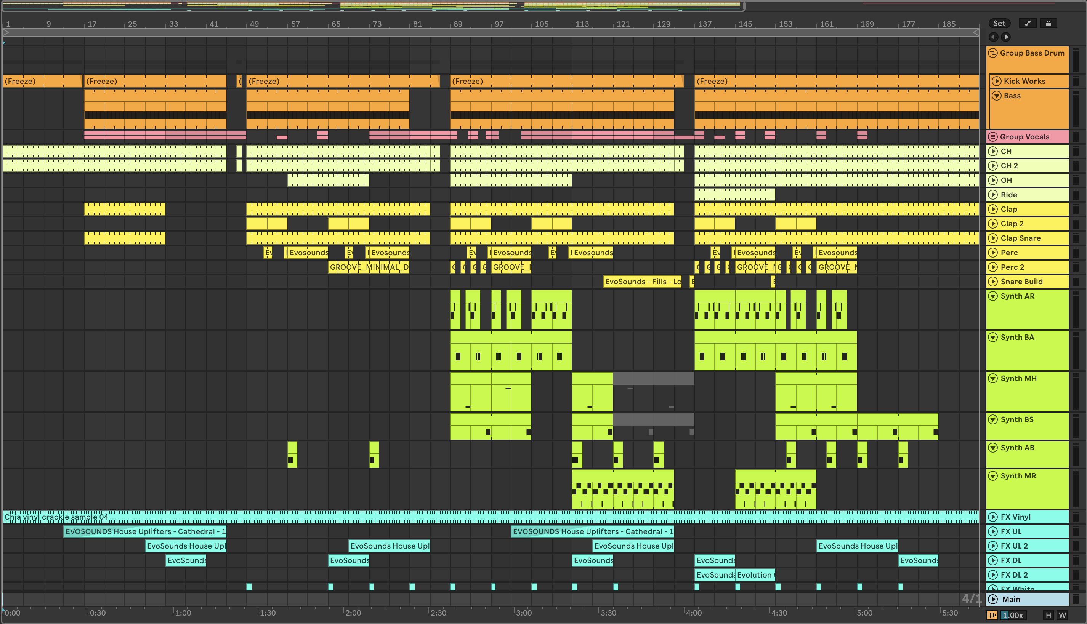
Task: Unfold the CH 2 track
Action: coord(993,166)
